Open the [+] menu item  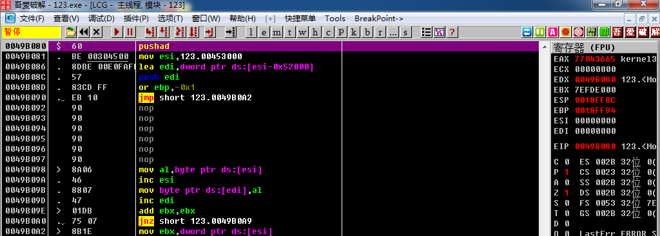tap(271, 19)
